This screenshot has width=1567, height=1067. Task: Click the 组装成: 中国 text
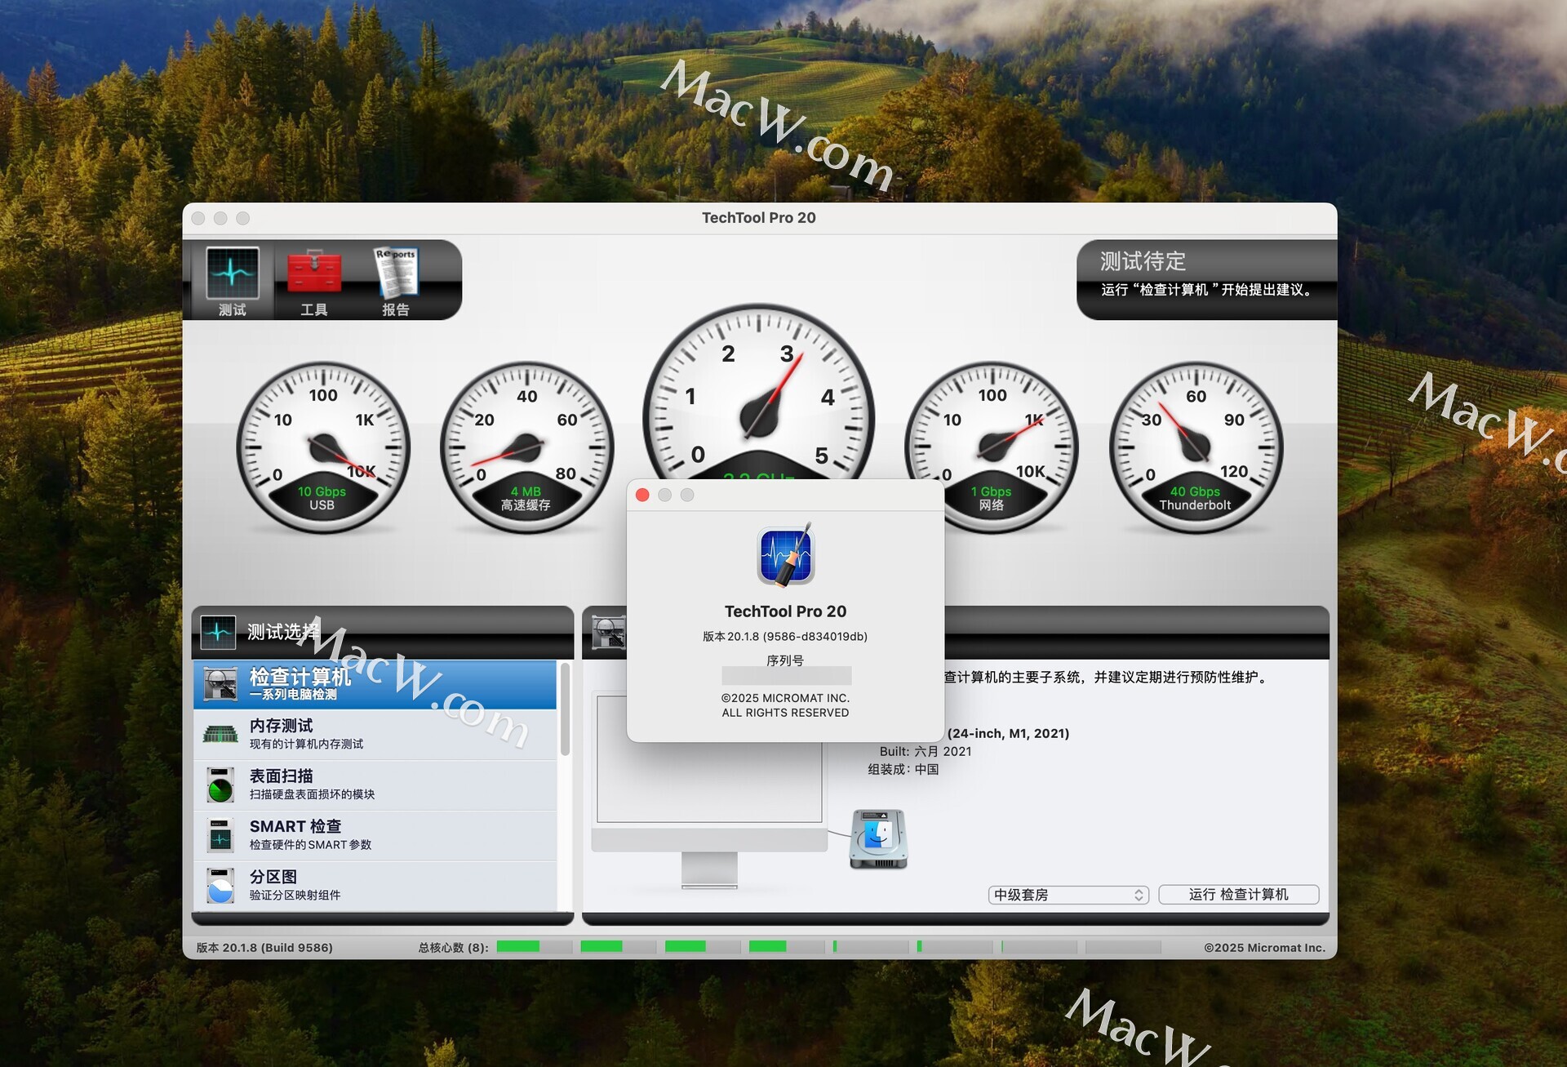click(x=903, y=769)
